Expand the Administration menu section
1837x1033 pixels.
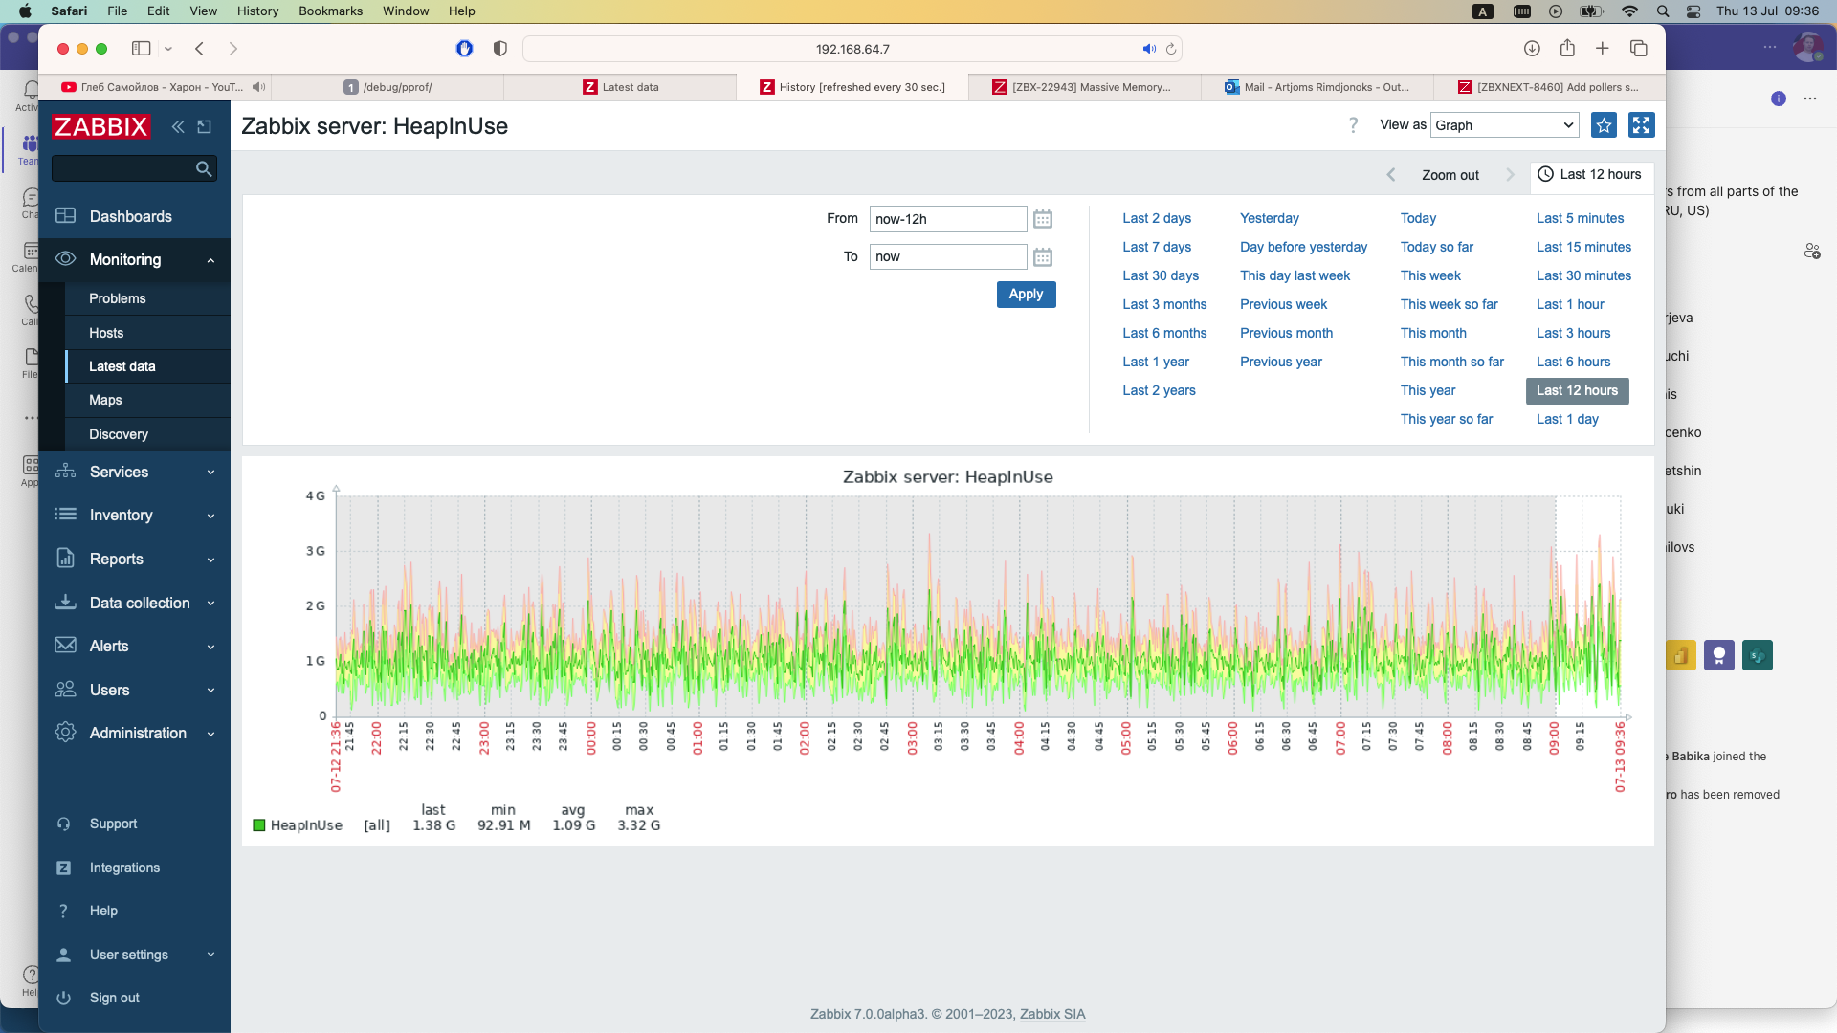(210, 734)
